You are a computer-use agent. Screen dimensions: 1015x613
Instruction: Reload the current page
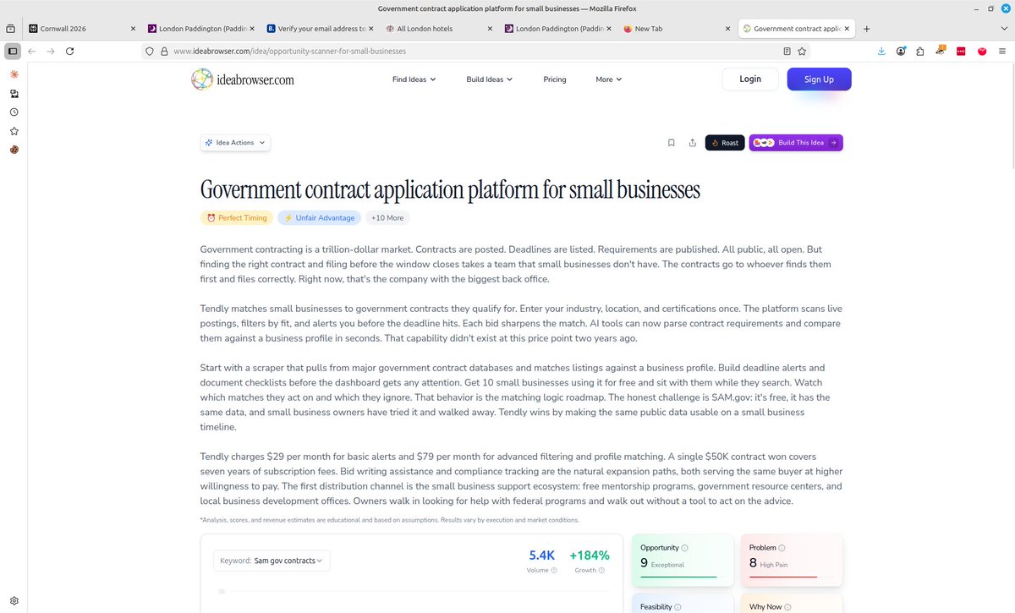click(69, 51)
